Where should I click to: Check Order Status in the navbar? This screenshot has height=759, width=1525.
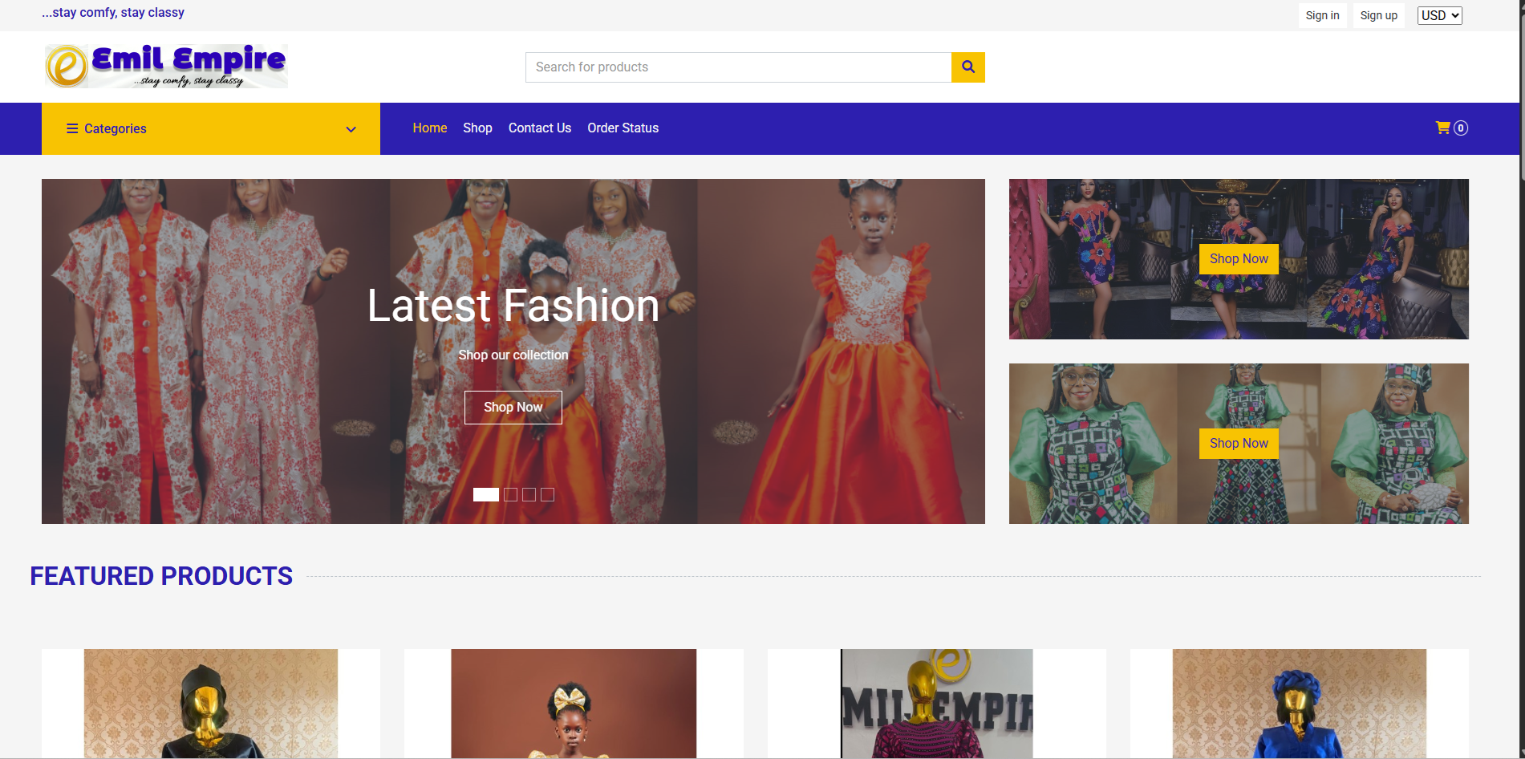623,128
